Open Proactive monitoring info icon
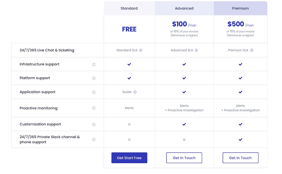Viewport: 282px width, 174px height. point(94,108)
